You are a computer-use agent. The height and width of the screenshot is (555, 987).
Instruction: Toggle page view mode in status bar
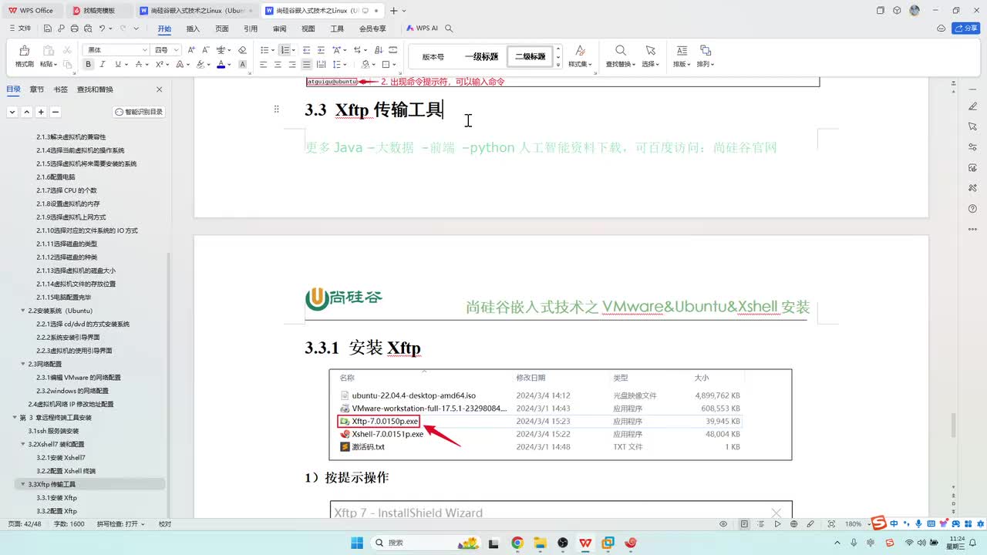[744, 523]
